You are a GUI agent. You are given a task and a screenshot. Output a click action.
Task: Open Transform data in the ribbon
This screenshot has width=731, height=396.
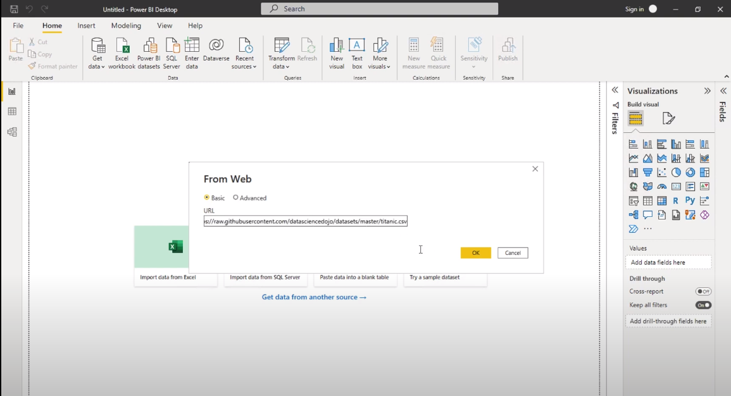click(281, 54)
